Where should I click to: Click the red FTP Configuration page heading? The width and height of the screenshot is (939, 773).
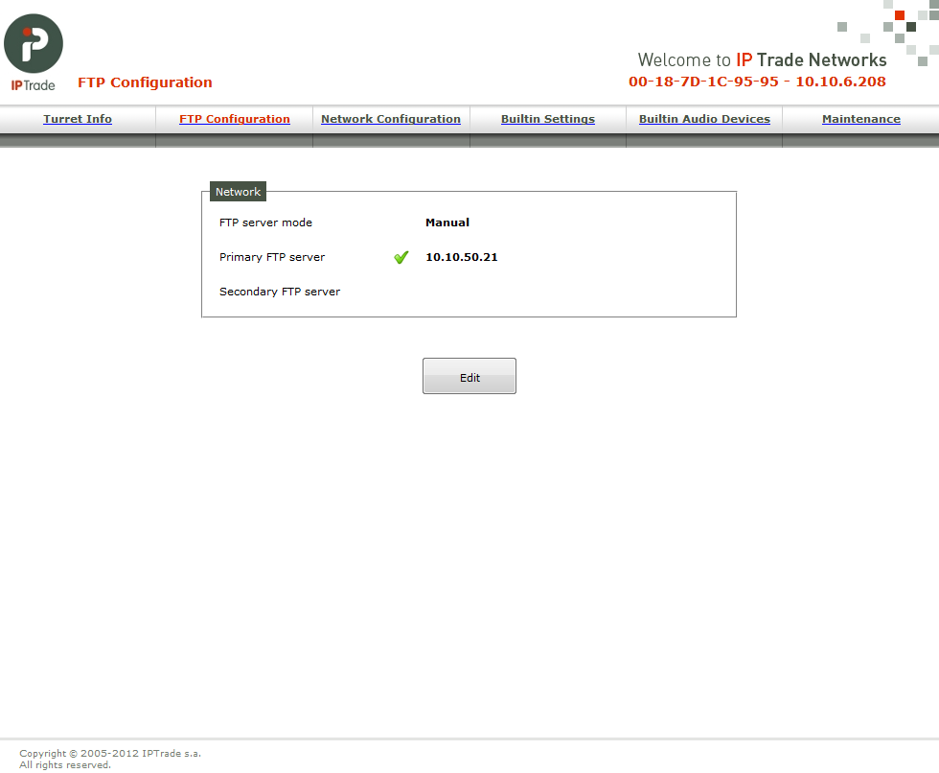tap(145, 82)
